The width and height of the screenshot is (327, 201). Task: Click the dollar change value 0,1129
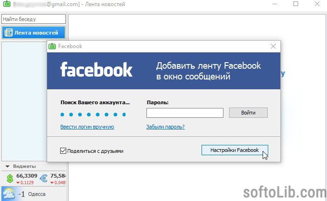pos(27,183)
